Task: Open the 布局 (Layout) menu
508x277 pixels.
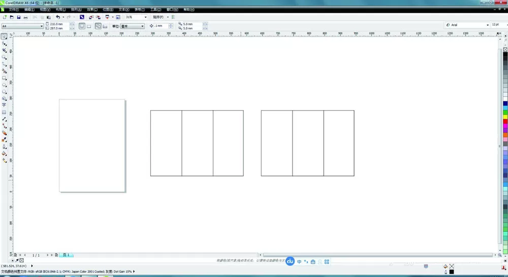Action: (60, 10)
